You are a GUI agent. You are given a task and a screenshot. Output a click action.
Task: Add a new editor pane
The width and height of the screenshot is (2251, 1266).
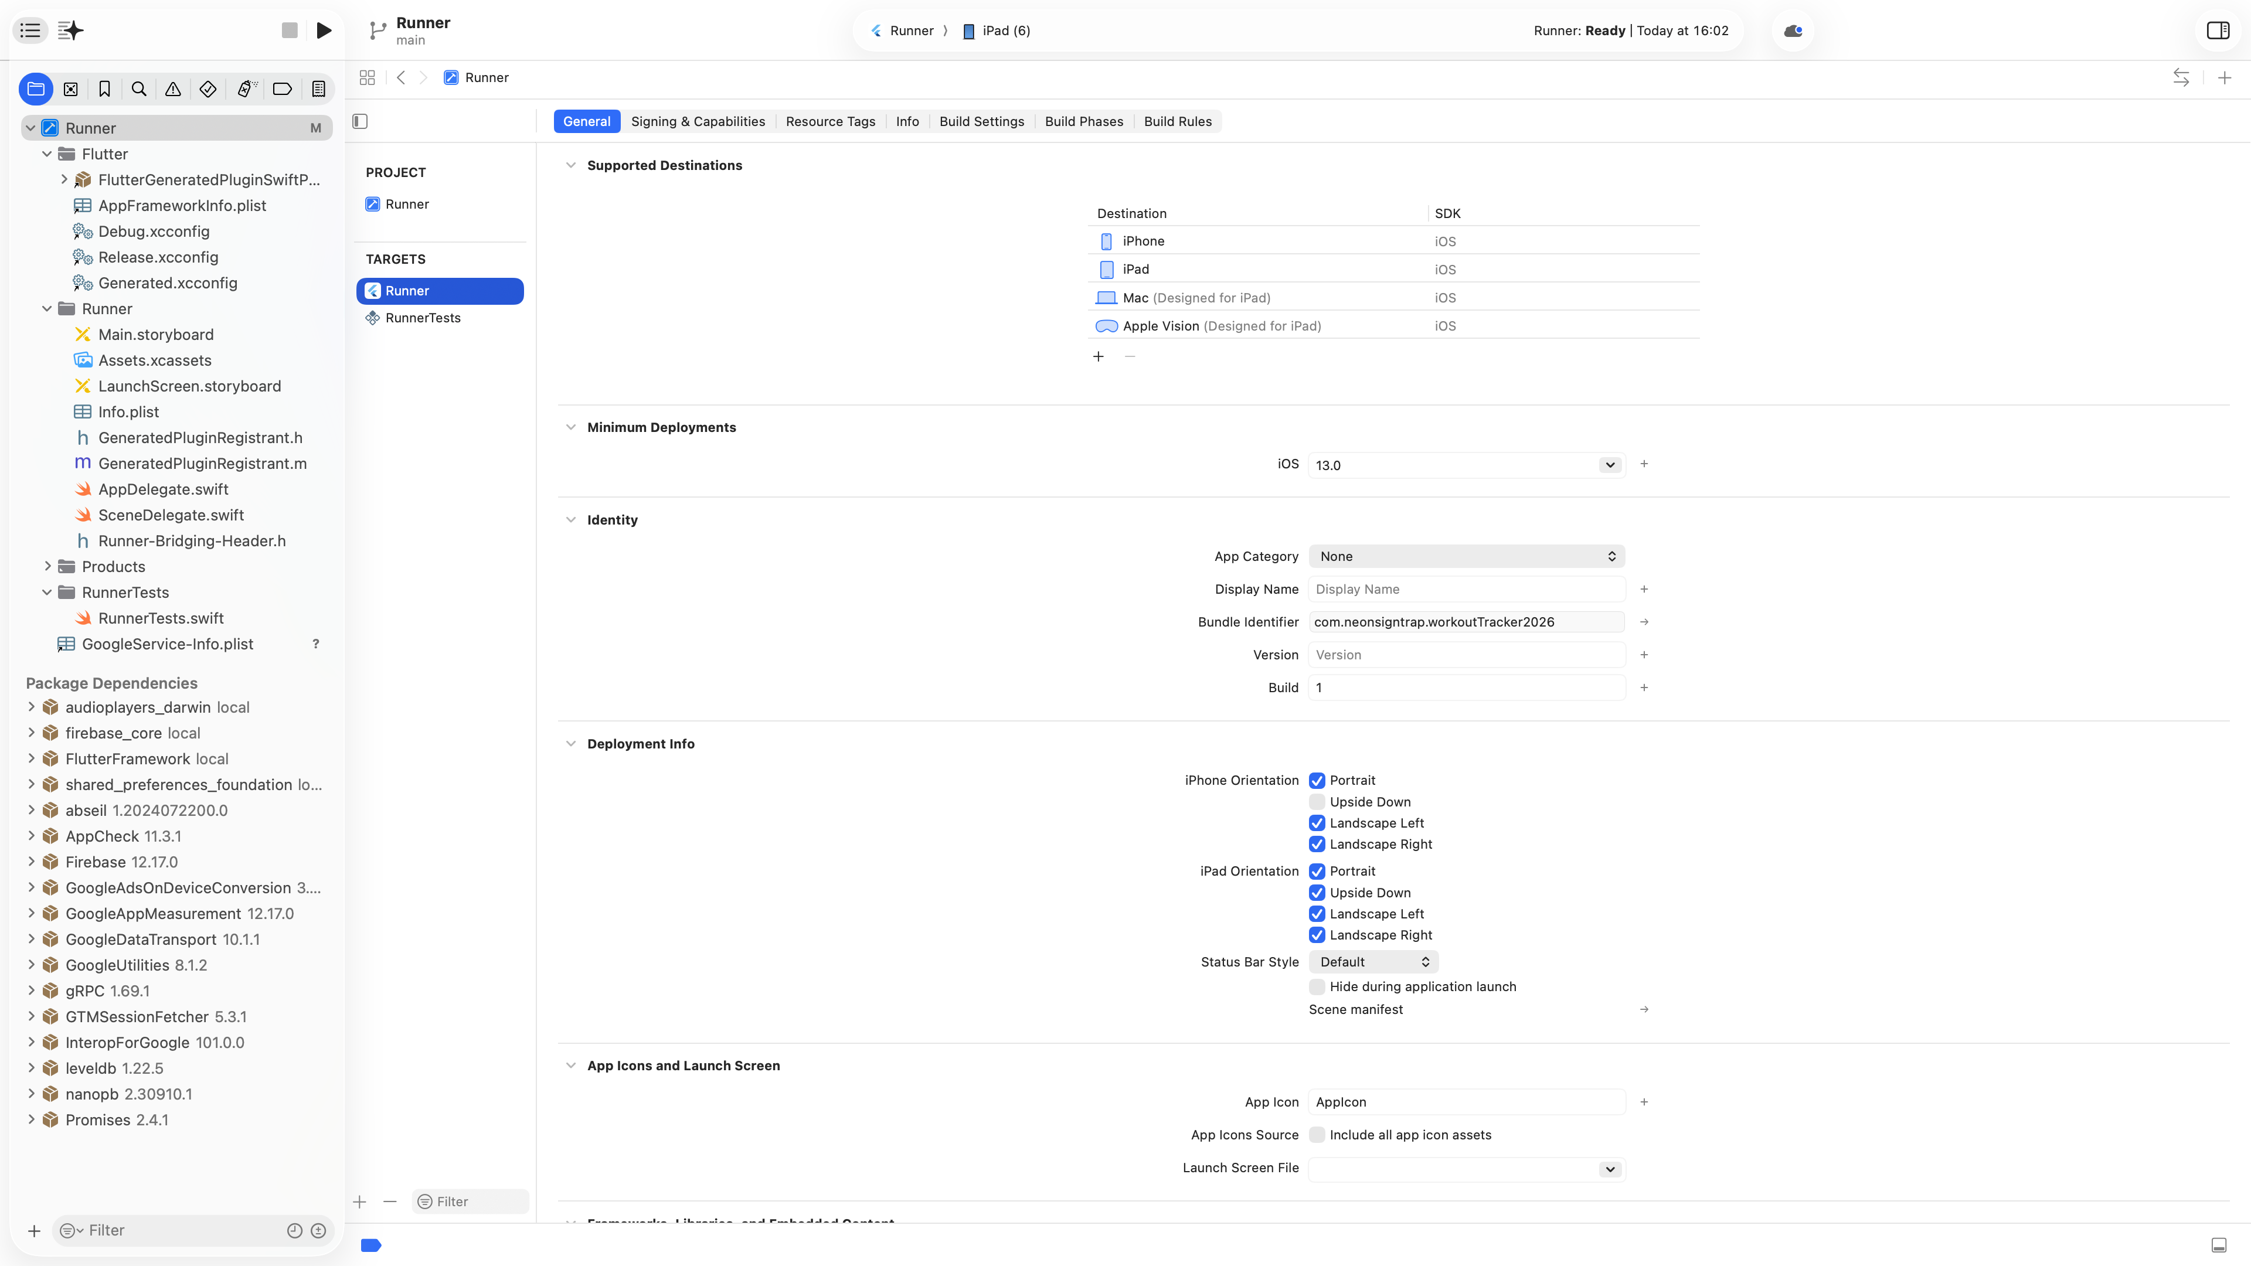tap(2225, 78)
